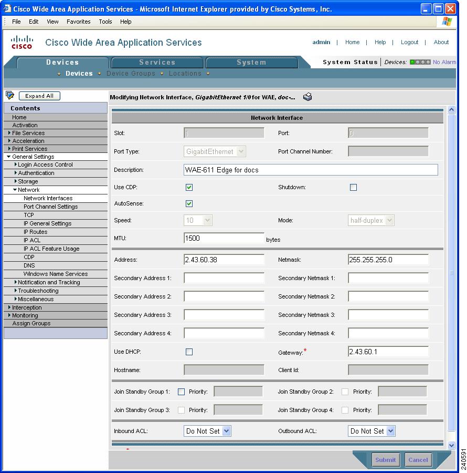This screenshot has width=467, height=473.
Task: Switch to the Services tab
Action: 157,61
